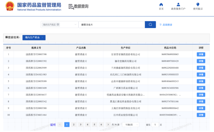Select pagination page 5

94,124
